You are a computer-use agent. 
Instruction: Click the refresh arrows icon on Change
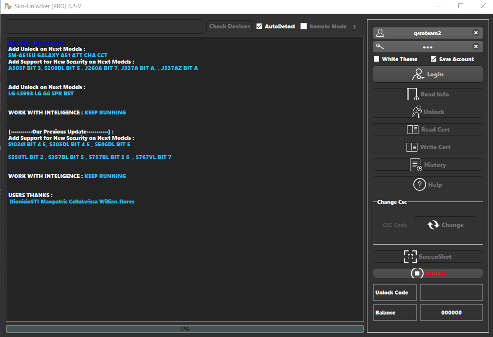(433, 225)
